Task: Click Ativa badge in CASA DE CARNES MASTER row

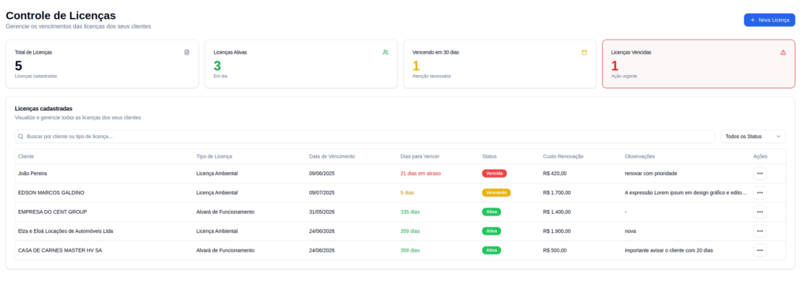Action: coord(491,251)
